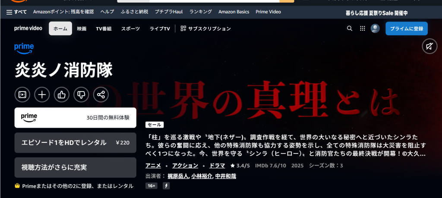
Task: Click the 炎炎ノ消防隊 title heading
Action: click(64, 70)
